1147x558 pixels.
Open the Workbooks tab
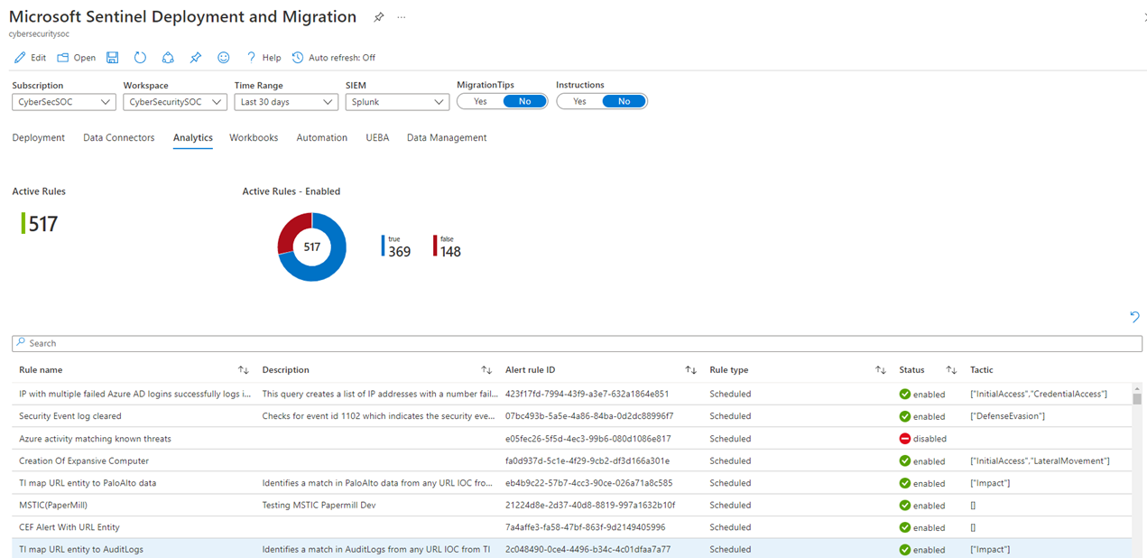tap(254, 138)
